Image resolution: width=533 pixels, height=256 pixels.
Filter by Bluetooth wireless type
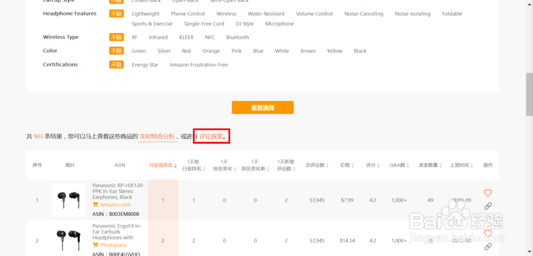tap(238, 37)
